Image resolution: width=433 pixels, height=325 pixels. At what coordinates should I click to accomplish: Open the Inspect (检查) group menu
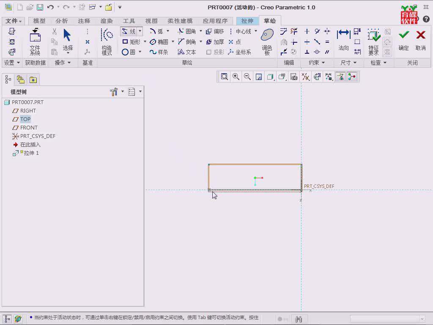coord(378,63)
